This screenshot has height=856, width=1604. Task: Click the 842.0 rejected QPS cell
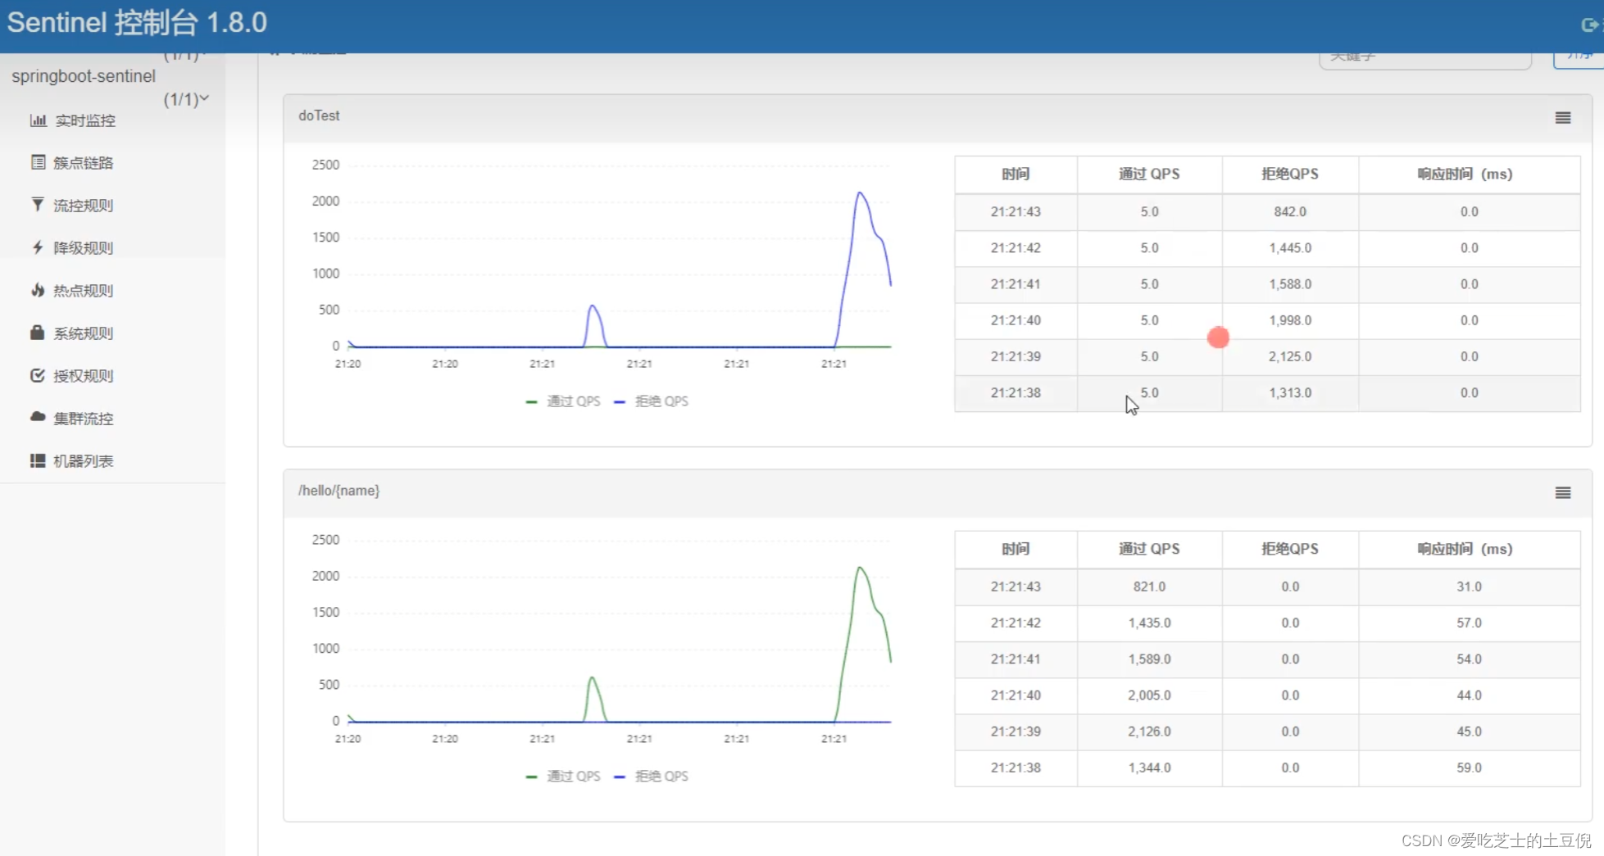[x=1290, y=211]
